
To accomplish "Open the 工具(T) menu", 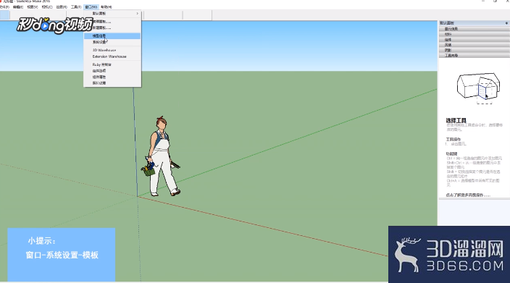I will coord(76,7).
